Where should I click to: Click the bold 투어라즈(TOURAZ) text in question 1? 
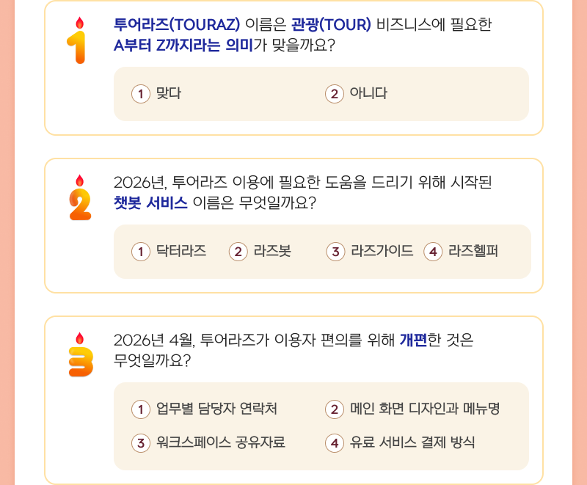point(172,24)
